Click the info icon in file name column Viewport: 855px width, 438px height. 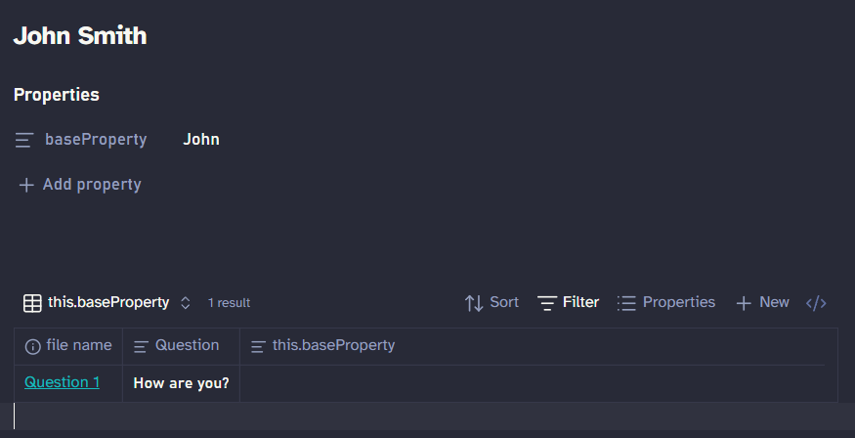33,346
